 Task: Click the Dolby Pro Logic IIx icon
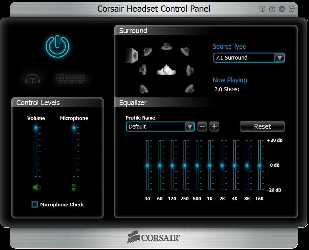coord(71,79)
